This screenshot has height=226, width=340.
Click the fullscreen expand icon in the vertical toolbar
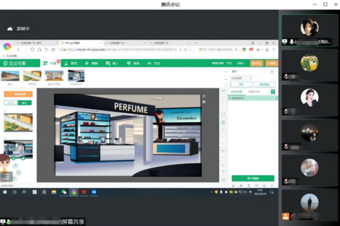pyautogui.click(x=223, y=114)
